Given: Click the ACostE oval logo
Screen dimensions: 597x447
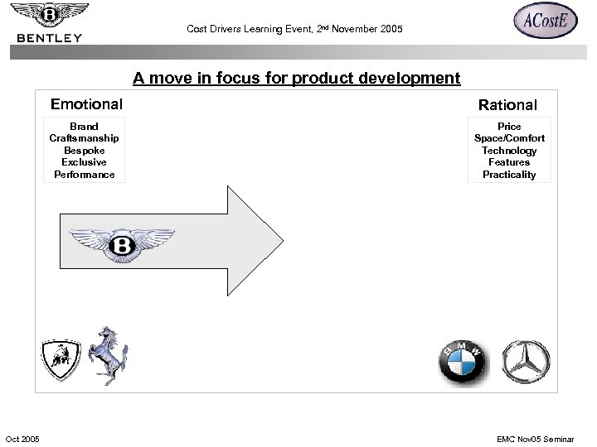Looking at the screenshot, I should [546, 20].
